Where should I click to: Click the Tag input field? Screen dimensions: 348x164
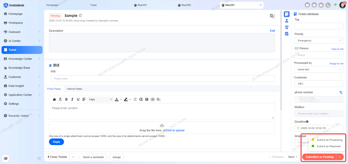[x=319, y=26]
